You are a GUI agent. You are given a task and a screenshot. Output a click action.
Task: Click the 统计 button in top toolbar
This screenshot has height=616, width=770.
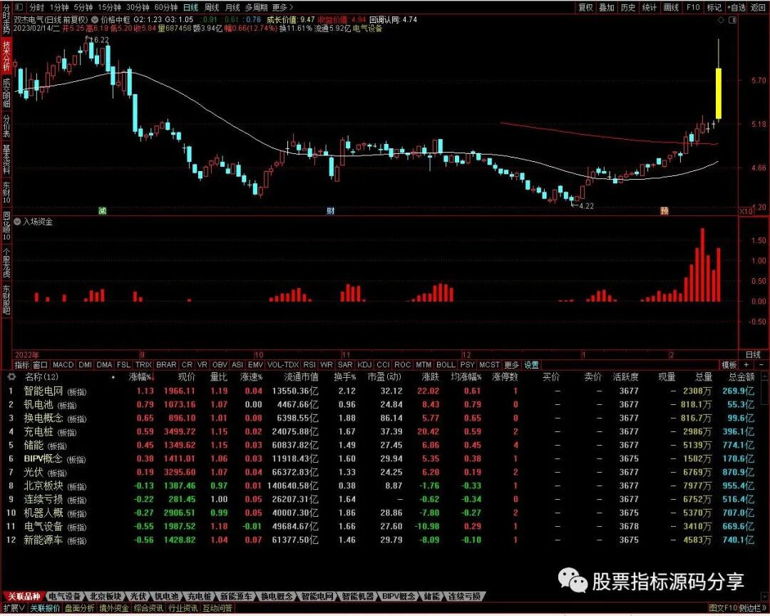pos(650,7)
